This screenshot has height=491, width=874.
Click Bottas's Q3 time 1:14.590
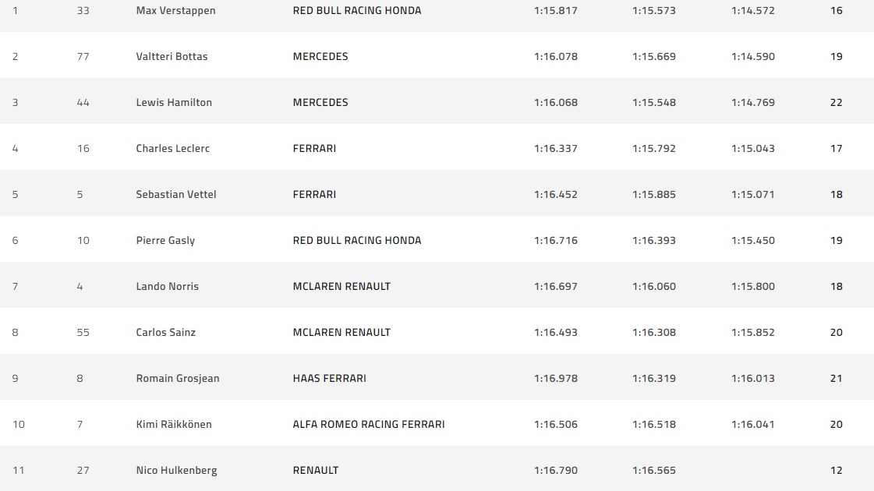752,57
